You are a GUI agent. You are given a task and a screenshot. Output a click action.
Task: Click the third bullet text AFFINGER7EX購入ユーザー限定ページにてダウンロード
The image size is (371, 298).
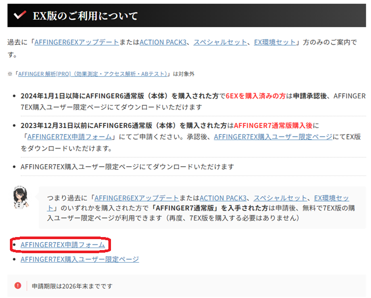(127, 167)
